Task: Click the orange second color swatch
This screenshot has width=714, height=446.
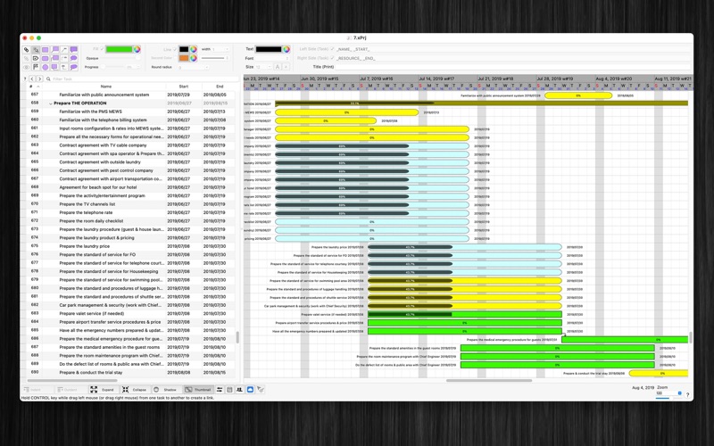Action: (x=184, y=58)
